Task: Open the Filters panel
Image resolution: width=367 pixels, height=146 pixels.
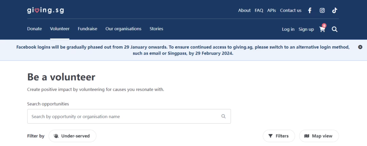Action: [279, 136]
